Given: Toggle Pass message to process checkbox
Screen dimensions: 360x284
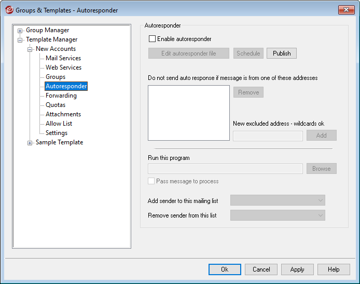Looking at the screenshot, I should tap(151, 181).
